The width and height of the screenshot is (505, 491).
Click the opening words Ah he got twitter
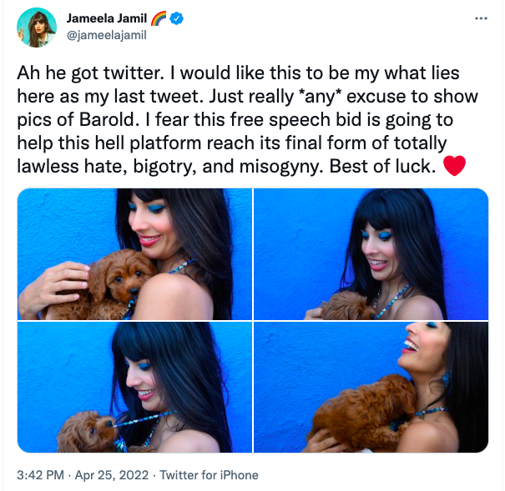[x=90, y=73]
